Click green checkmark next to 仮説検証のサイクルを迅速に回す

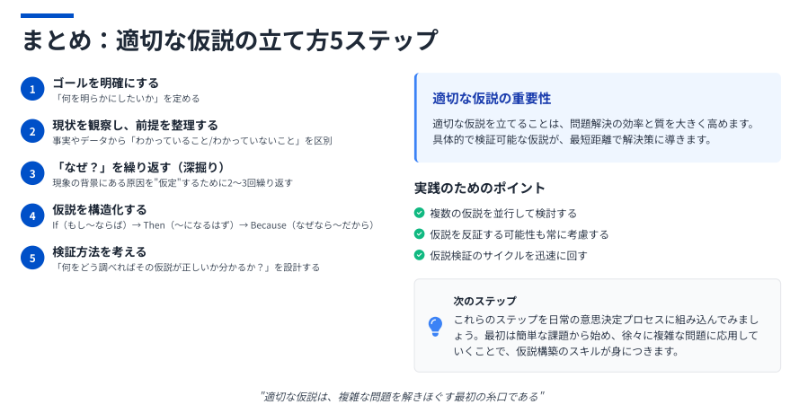(420, 255)
